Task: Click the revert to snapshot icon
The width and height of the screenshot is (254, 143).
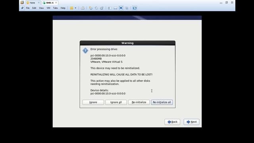Action: pos(96,8)
